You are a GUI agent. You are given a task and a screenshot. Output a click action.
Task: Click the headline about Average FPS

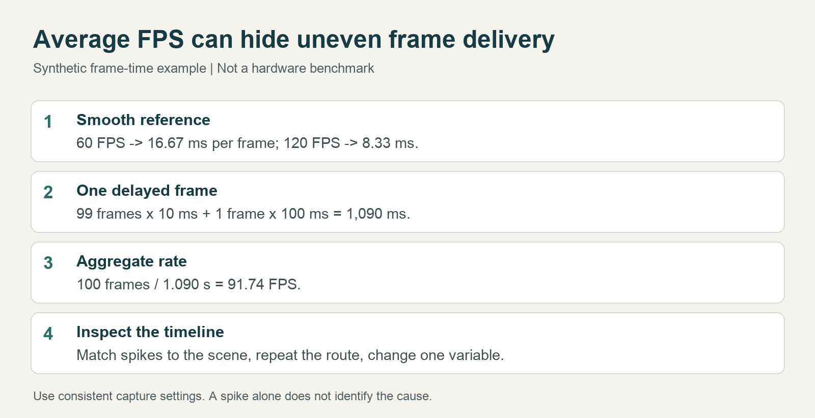294,40
